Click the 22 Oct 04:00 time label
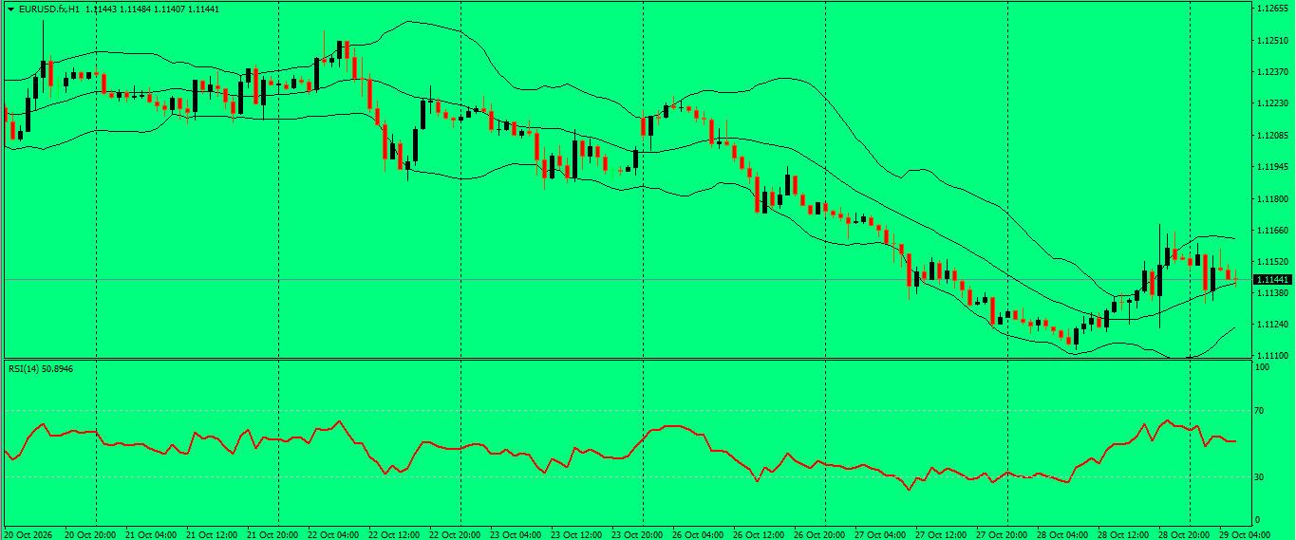 tap(332, 535)
